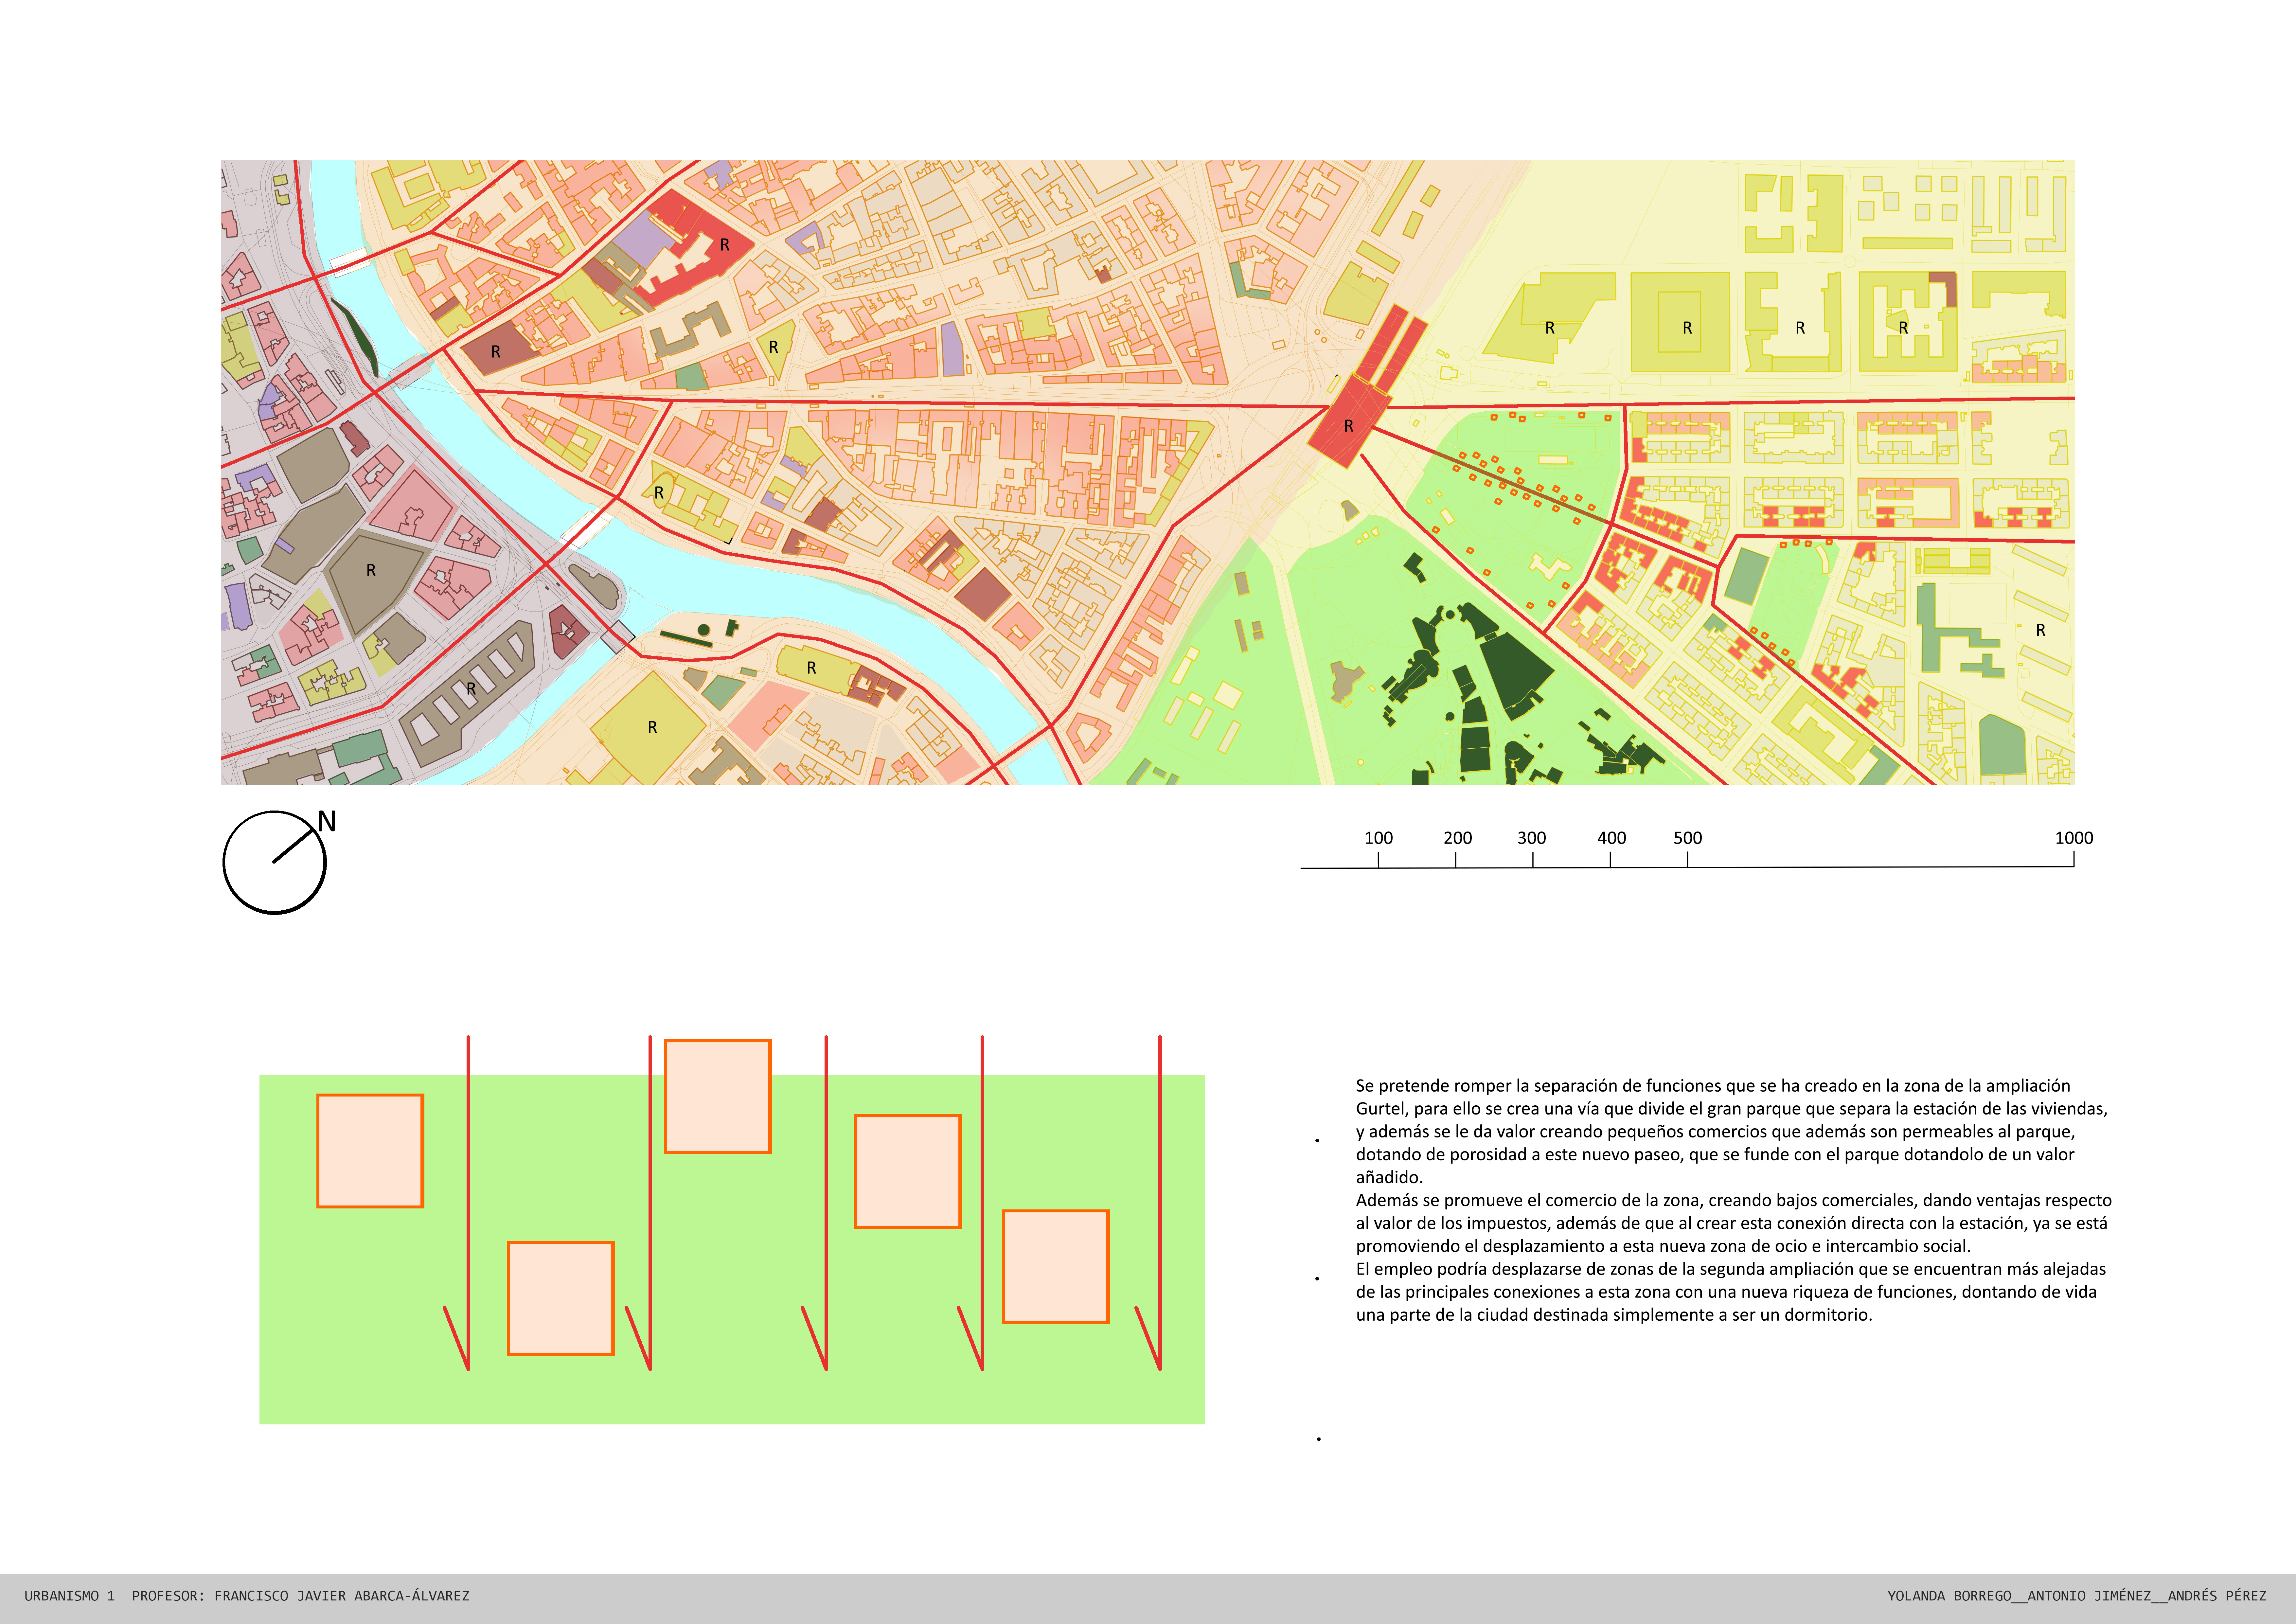Screen dimensions: 2296x1624
Task: Click the 'N' letter beside the compass
Action: coord(327,822)
